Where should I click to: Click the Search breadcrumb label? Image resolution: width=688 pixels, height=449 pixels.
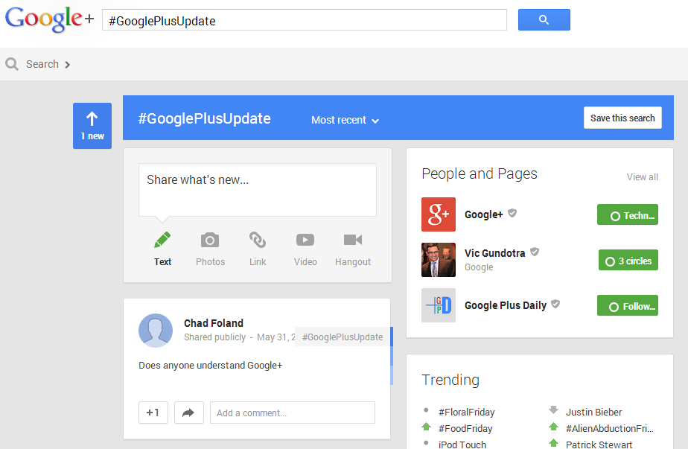coord(42,64)
